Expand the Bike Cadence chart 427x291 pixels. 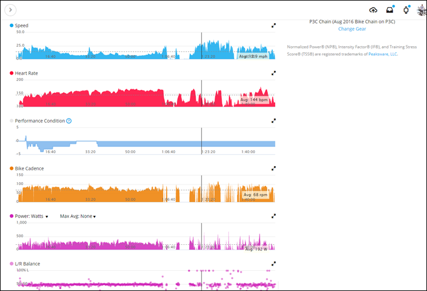tap(273, 169)
